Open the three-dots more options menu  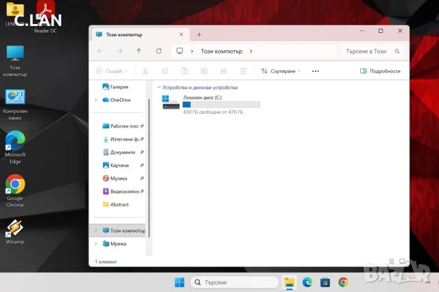[316, 71]
